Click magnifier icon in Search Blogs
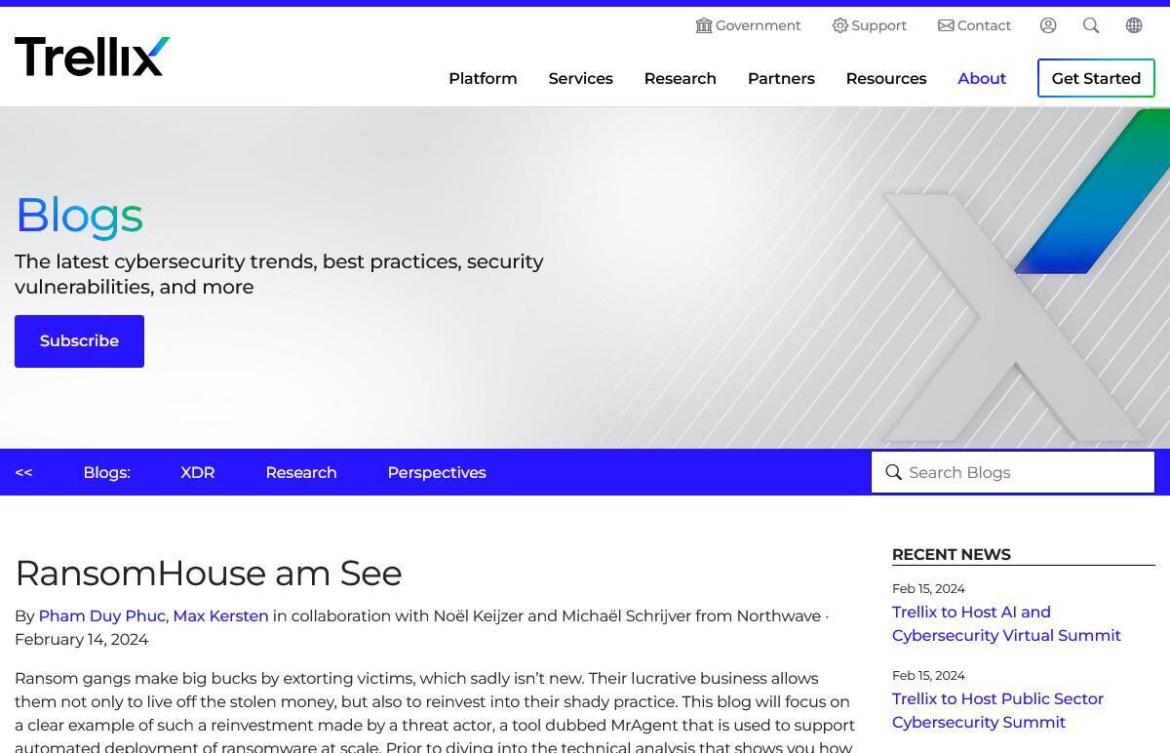1170x753 pixels. coord(893,472)
